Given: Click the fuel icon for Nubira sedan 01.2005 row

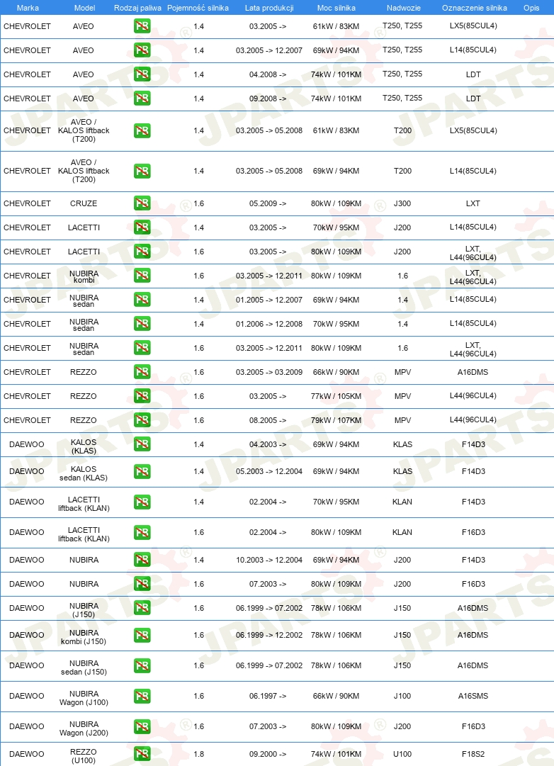Looking at the screenshot, I should 142,300.
